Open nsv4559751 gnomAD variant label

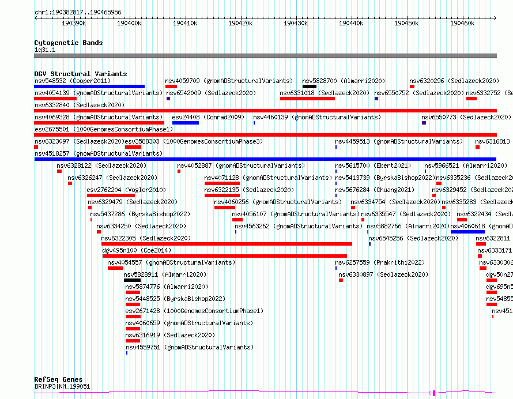190,347
